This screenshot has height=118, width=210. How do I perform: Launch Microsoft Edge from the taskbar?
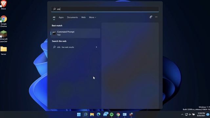pyautogui.click(x=98, y=114)
